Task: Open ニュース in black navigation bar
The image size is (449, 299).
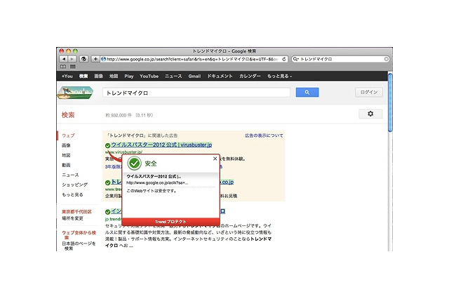Action: (173, 77)
